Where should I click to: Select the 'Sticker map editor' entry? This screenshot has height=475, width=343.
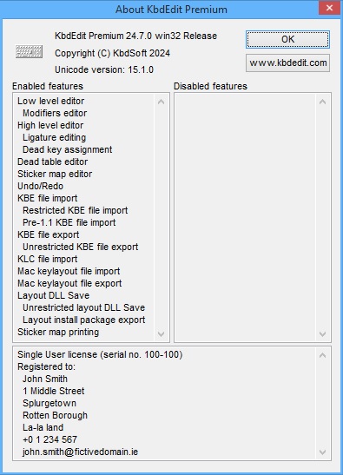click(x=55, y=174)
